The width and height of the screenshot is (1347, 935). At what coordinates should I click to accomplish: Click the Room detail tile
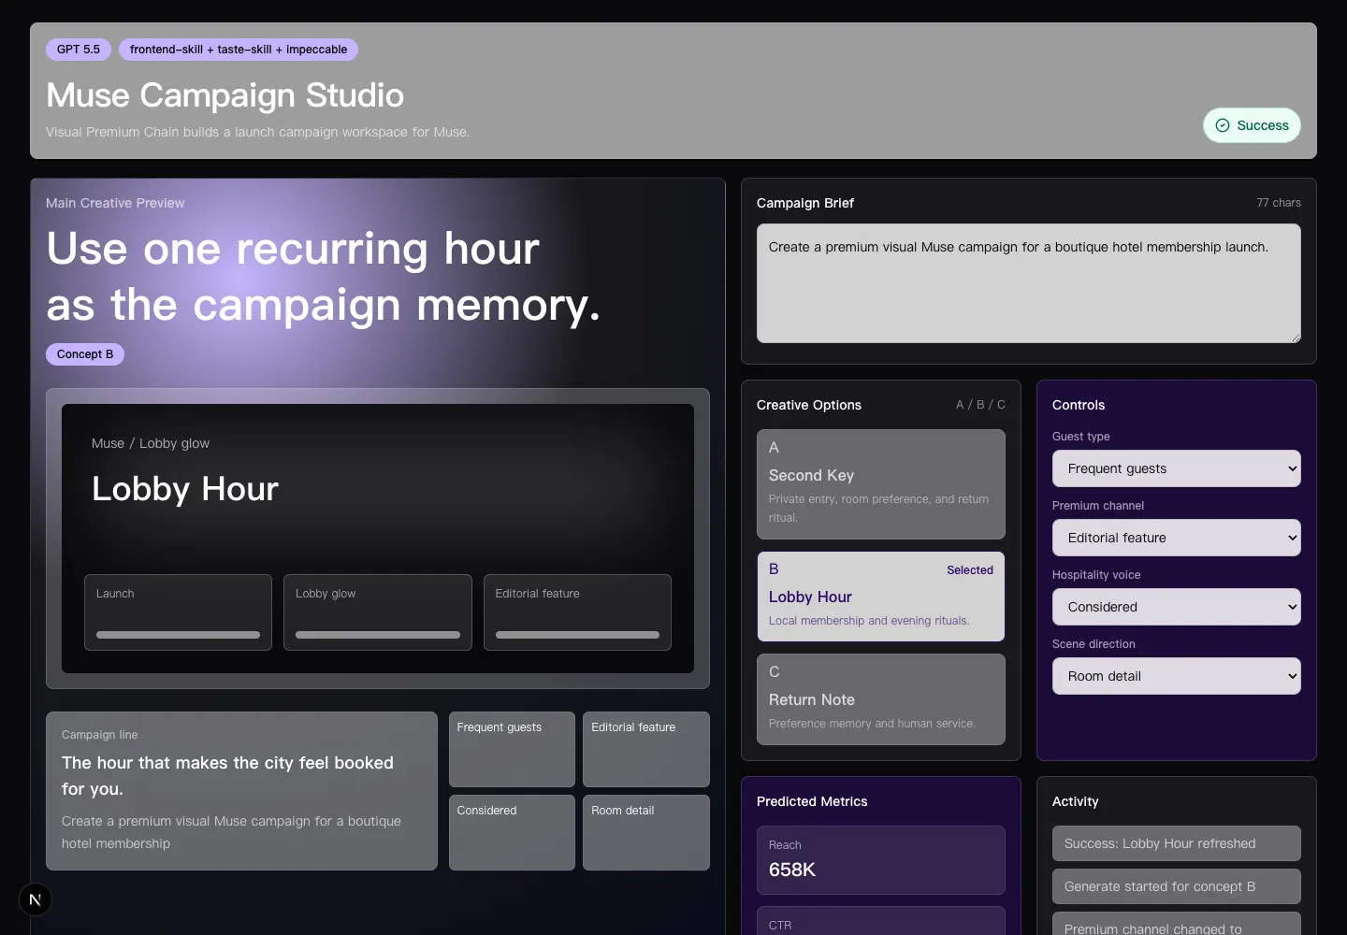click(x=646, y=833)
